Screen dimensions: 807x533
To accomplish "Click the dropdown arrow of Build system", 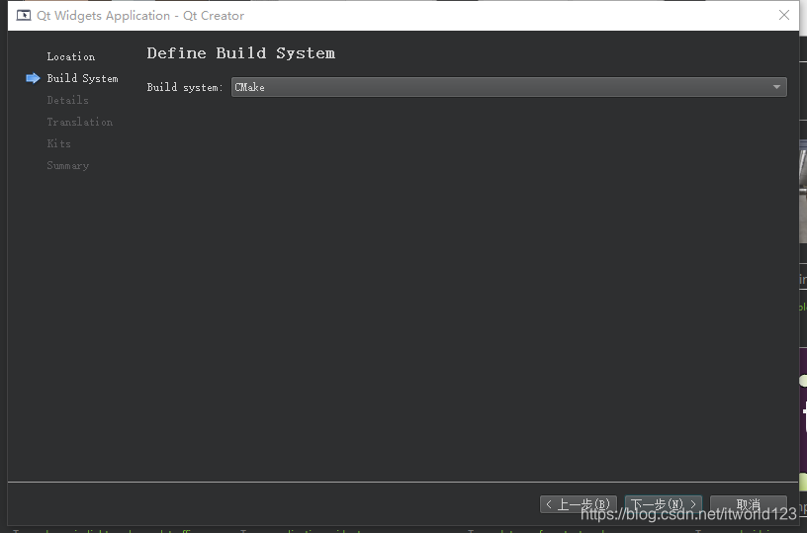I will click(x=776, y=87).
